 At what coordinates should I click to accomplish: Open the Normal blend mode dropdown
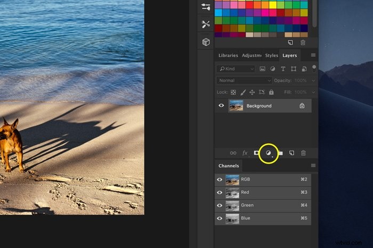tap(244, 81)
